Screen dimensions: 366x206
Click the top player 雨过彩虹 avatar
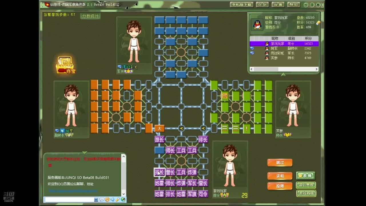pyautogui.click(x=134, y=41)
